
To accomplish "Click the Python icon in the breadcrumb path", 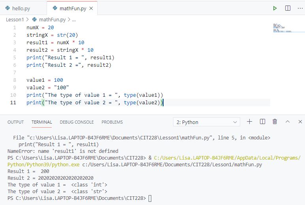I will 34,19.
